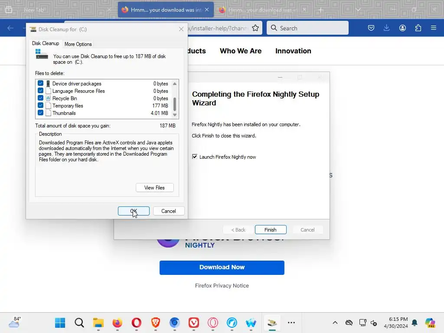Open View Files in Disk Cleanup
This screenshot has width=444, height=333.
tap(155, 188)
